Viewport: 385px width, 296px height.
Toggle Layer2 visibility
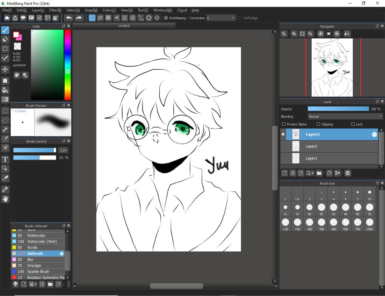(x=283, y=146)
